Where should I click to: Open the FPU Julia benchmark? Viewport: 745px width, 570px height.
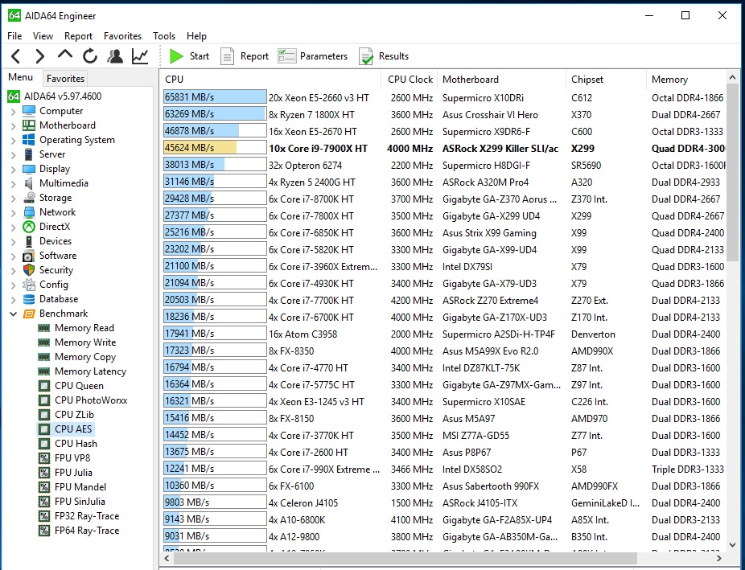click(x=65, y=473)
